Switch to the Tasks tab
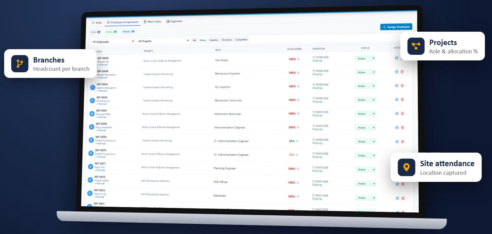The height and width of the screenshot is (234, 492). click(x=97, y=23)
